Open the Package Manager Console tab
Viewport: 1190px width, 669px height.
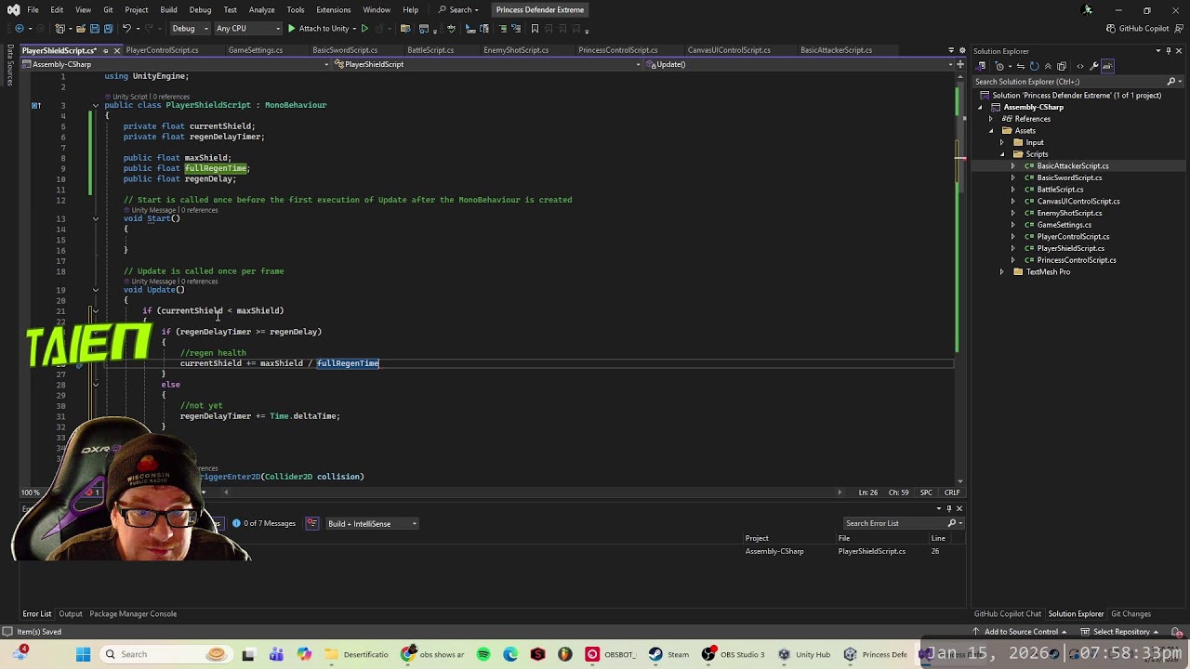click(133, 614)
